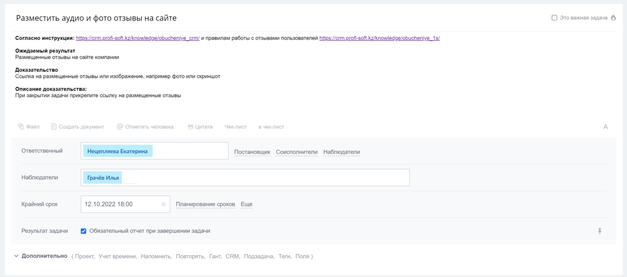The width and height of the screenshot is (627, 277).
Task: Toggle mandatory report on completion checkbox
Action: [x=84, y=231]
